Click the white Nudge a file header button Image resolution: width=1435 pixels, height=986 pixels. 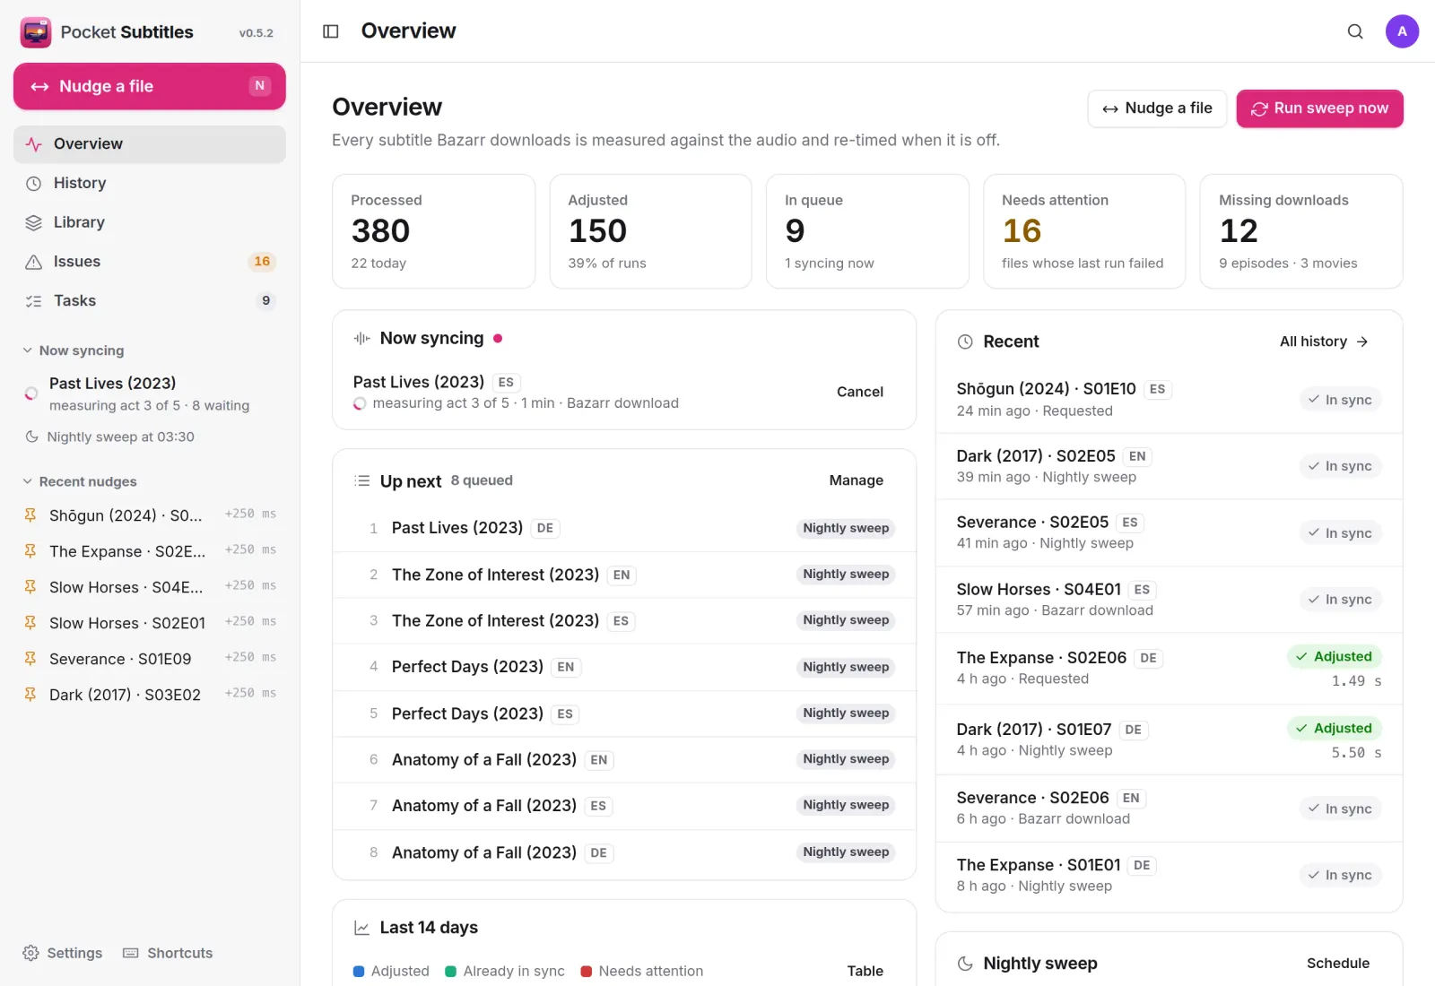(1157, 108)
